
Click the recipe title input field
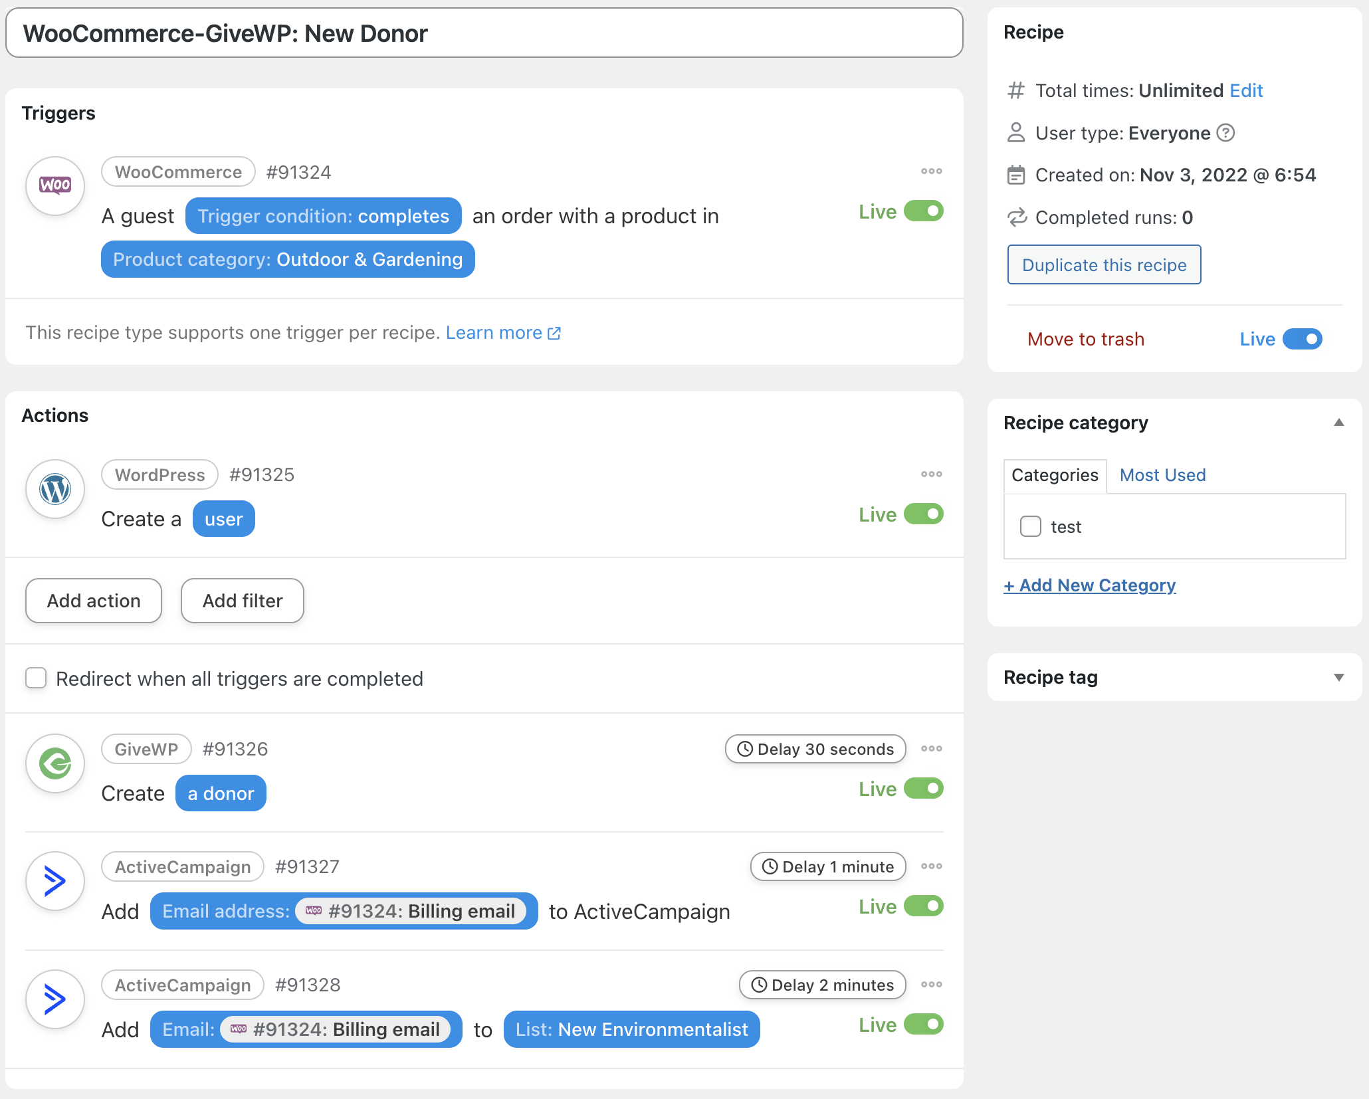(484, 33)
